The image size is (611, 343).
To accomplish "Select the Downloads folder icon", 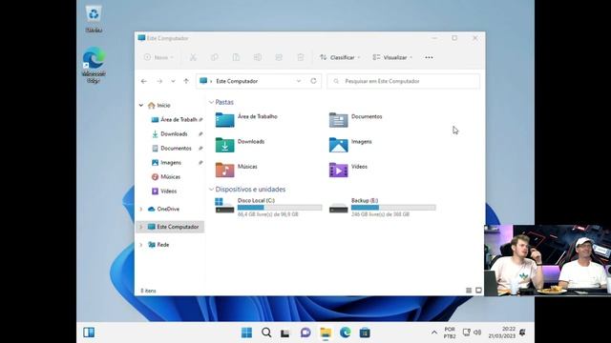I will [x=225, y=145].
